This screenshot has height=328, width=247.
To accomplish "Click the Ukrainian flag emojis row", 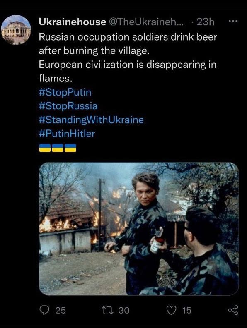I will coord(58,148).
